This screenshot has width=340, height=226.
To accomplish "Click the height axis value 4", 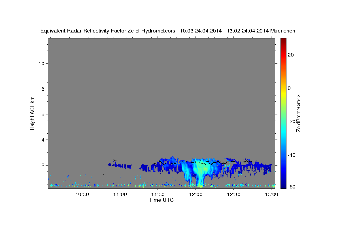I will [x=42, y=140].
